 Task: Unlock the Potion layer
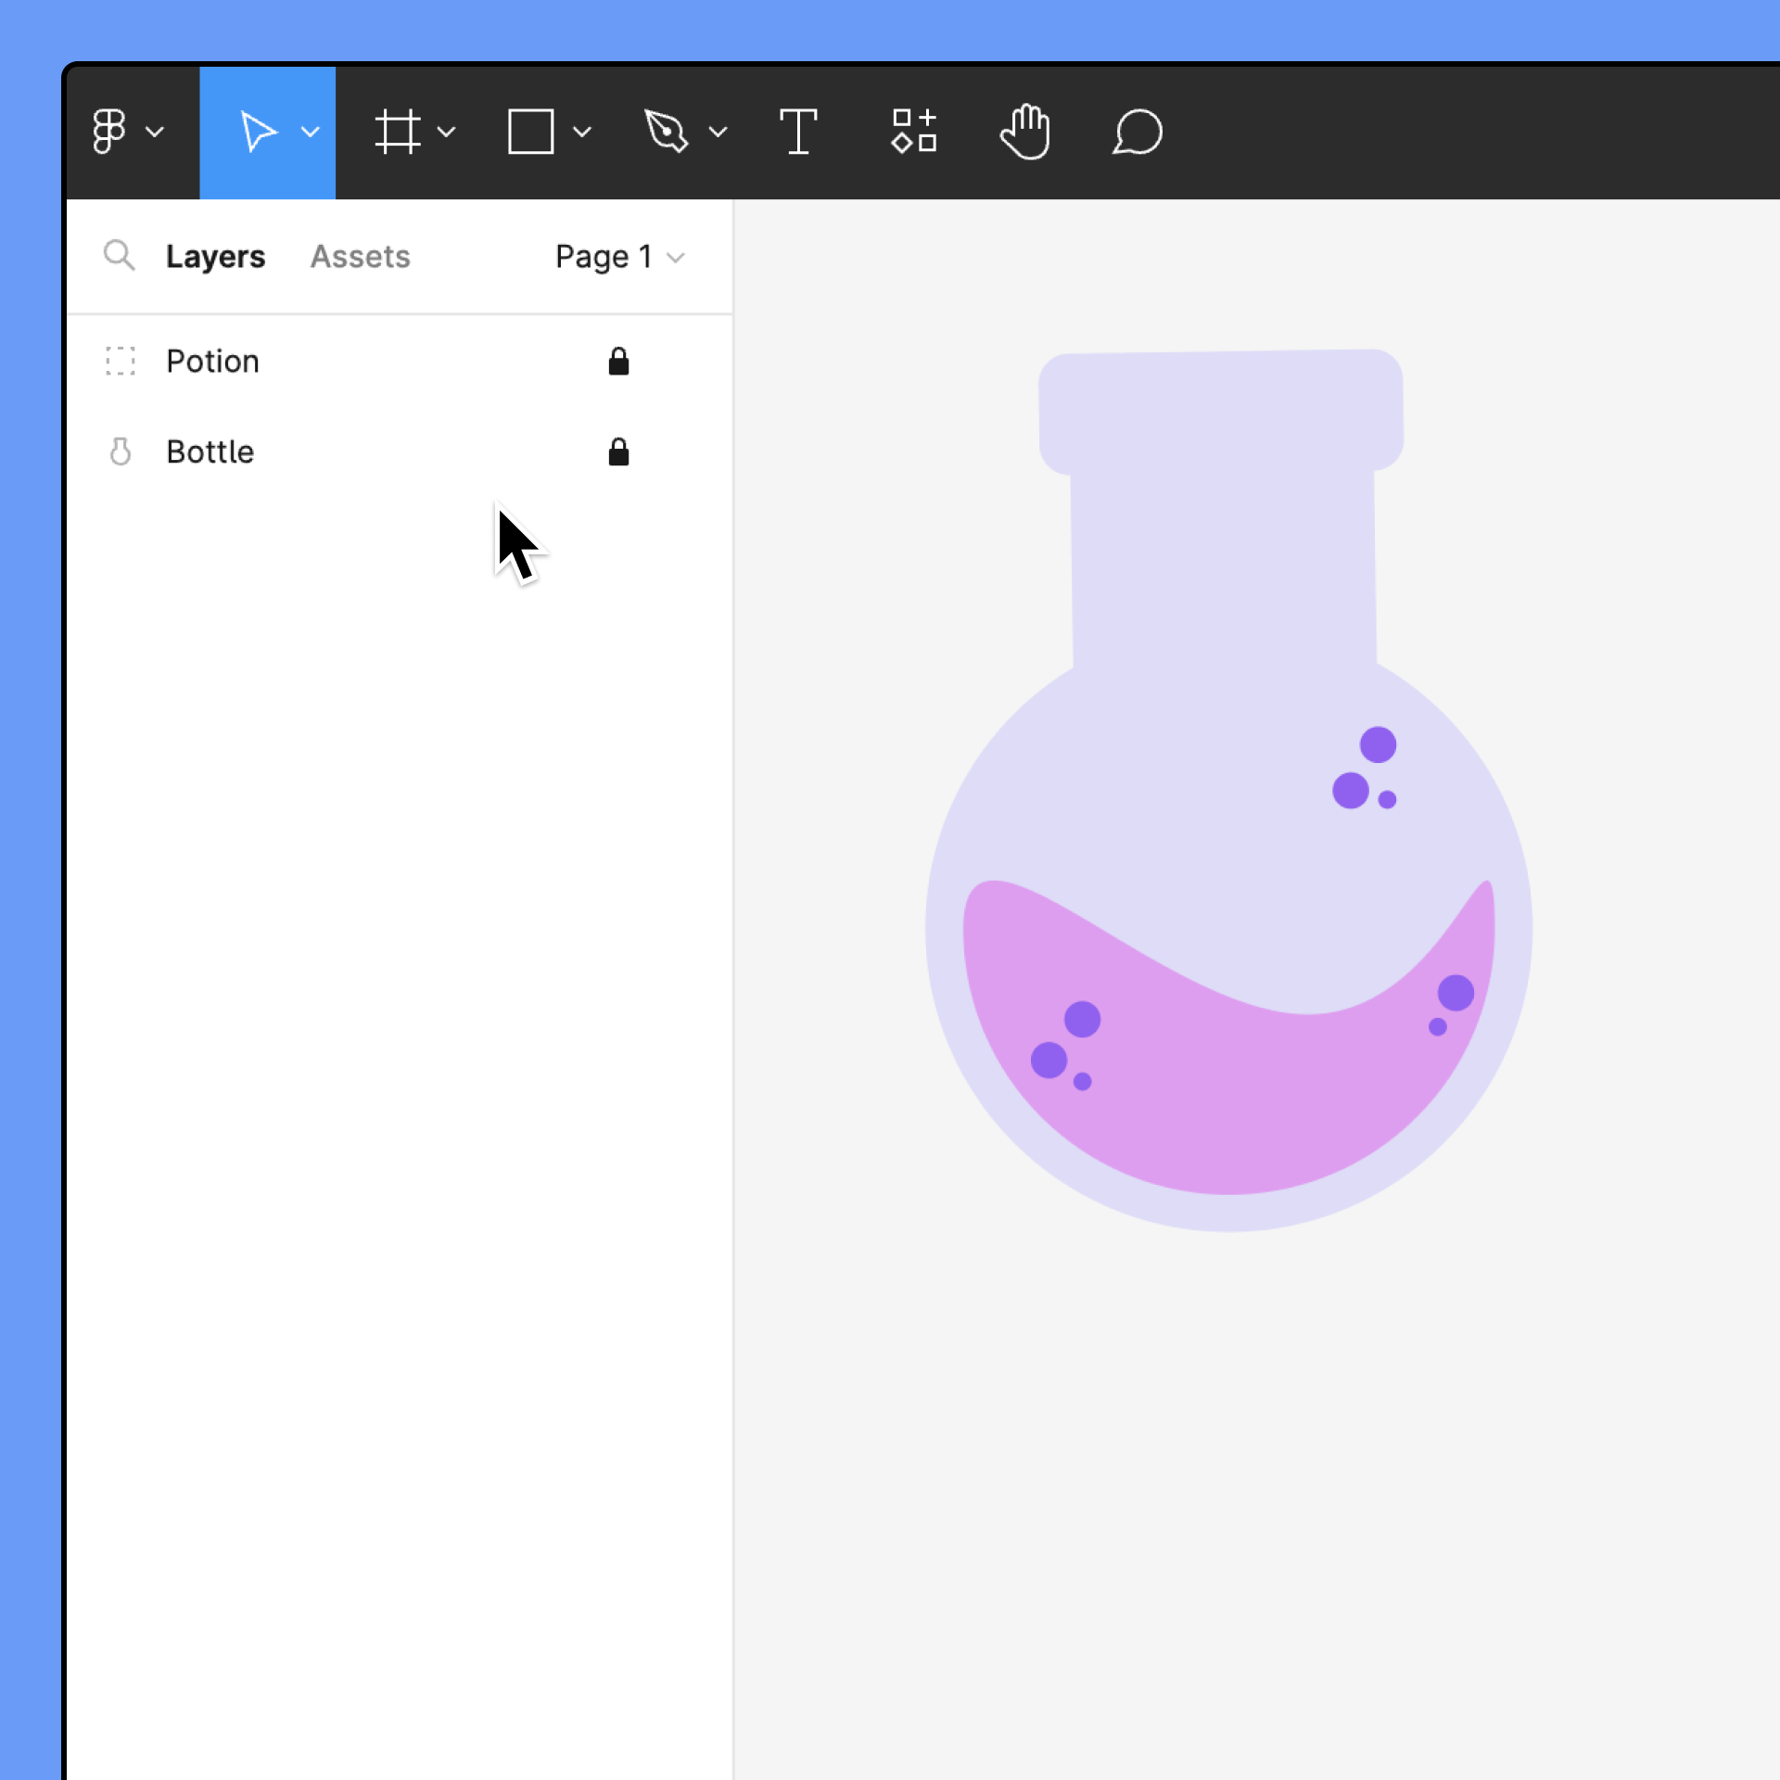(x=618, y=362)
